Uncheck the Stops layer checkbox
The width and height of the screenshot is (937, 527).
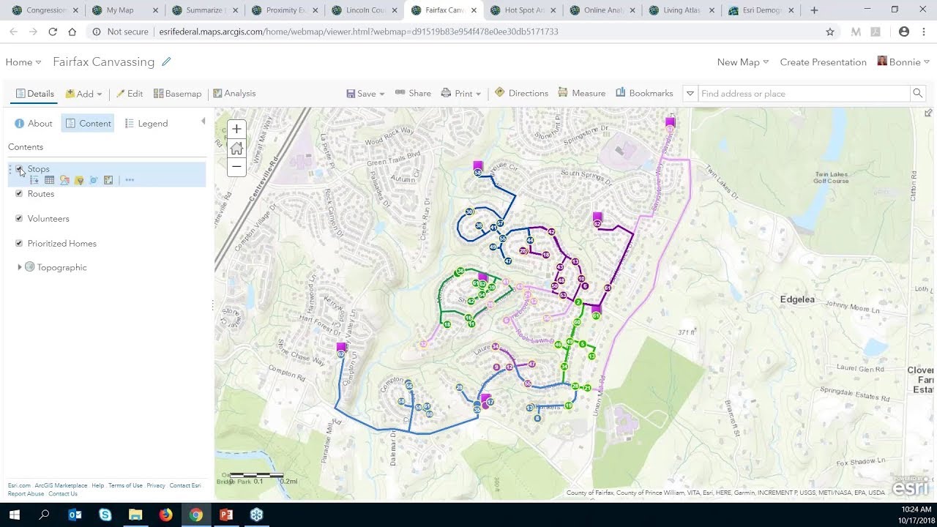point(19,169)
